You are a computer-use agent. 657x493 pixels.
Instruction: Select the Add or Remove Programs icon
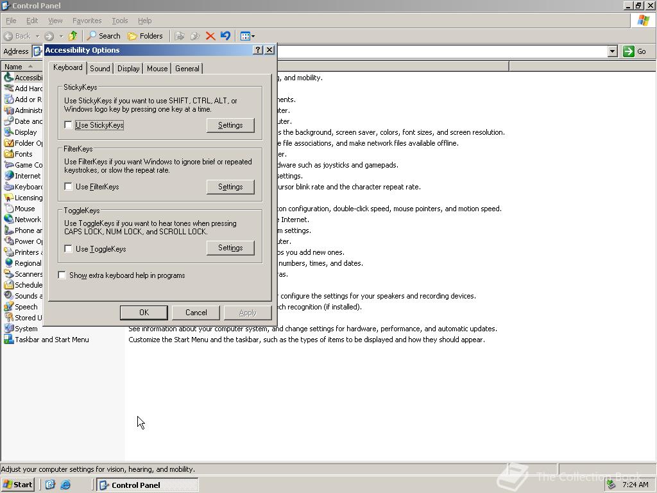pos(8,99)
